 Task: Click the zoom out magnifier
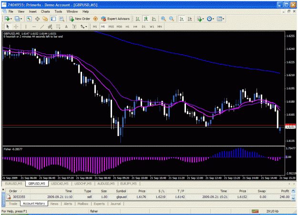tap(172, 19)
